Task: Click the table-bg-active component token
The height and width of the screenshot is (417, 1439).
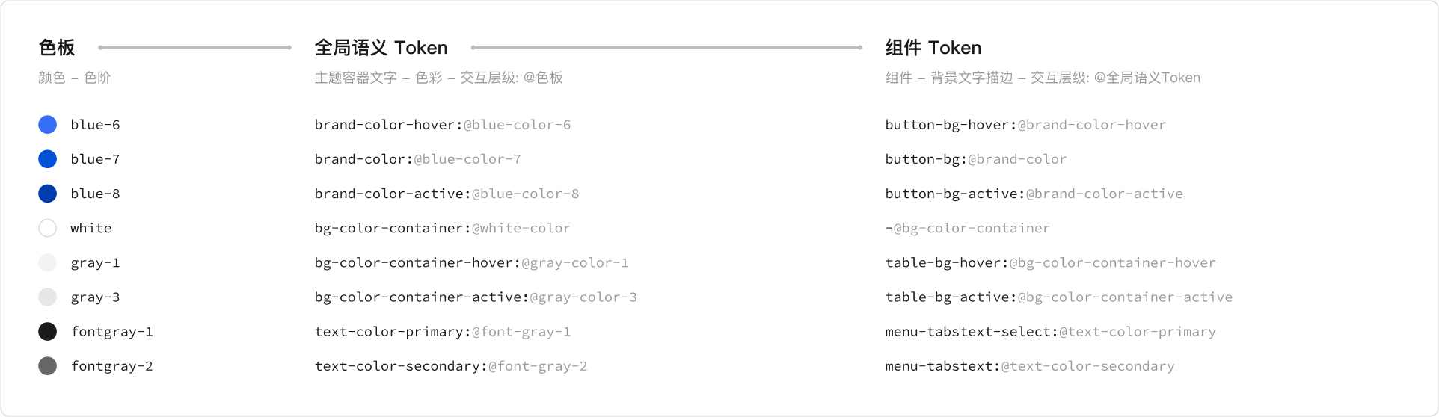Action: click(x=949, y=297)
